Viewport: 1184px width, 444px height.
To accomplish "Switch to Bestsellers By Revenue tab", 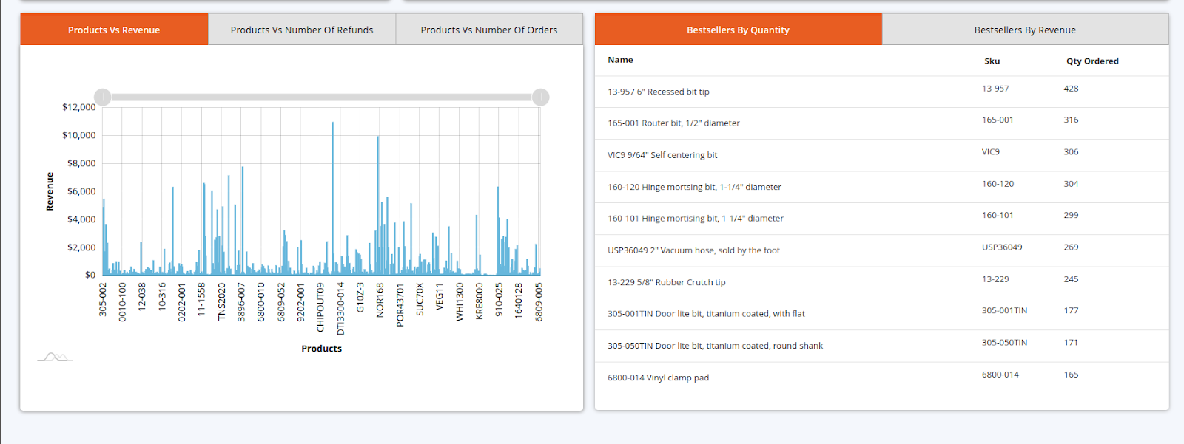I will click(x=1025, y=30).
